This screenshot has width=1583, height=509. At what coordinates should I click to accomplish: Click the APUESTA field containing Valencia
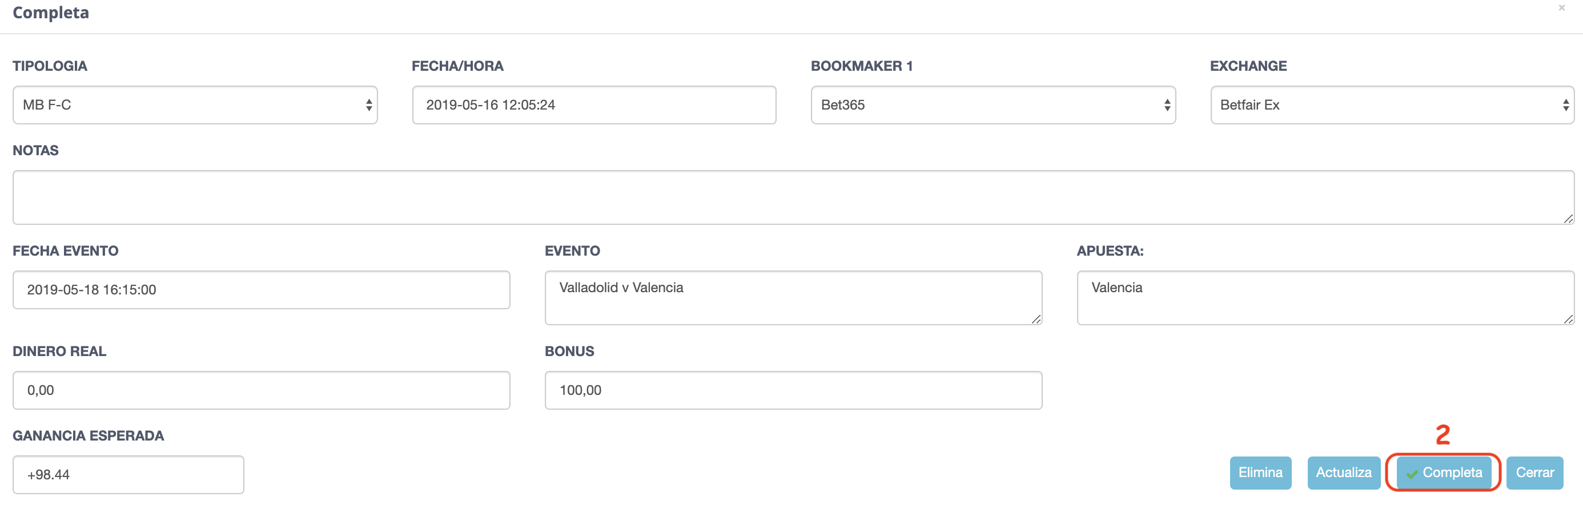[1325, 298]
